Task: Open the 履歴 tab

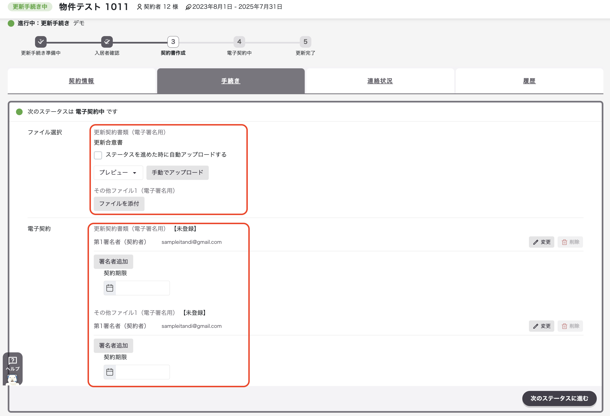Action: coord(529,81)
